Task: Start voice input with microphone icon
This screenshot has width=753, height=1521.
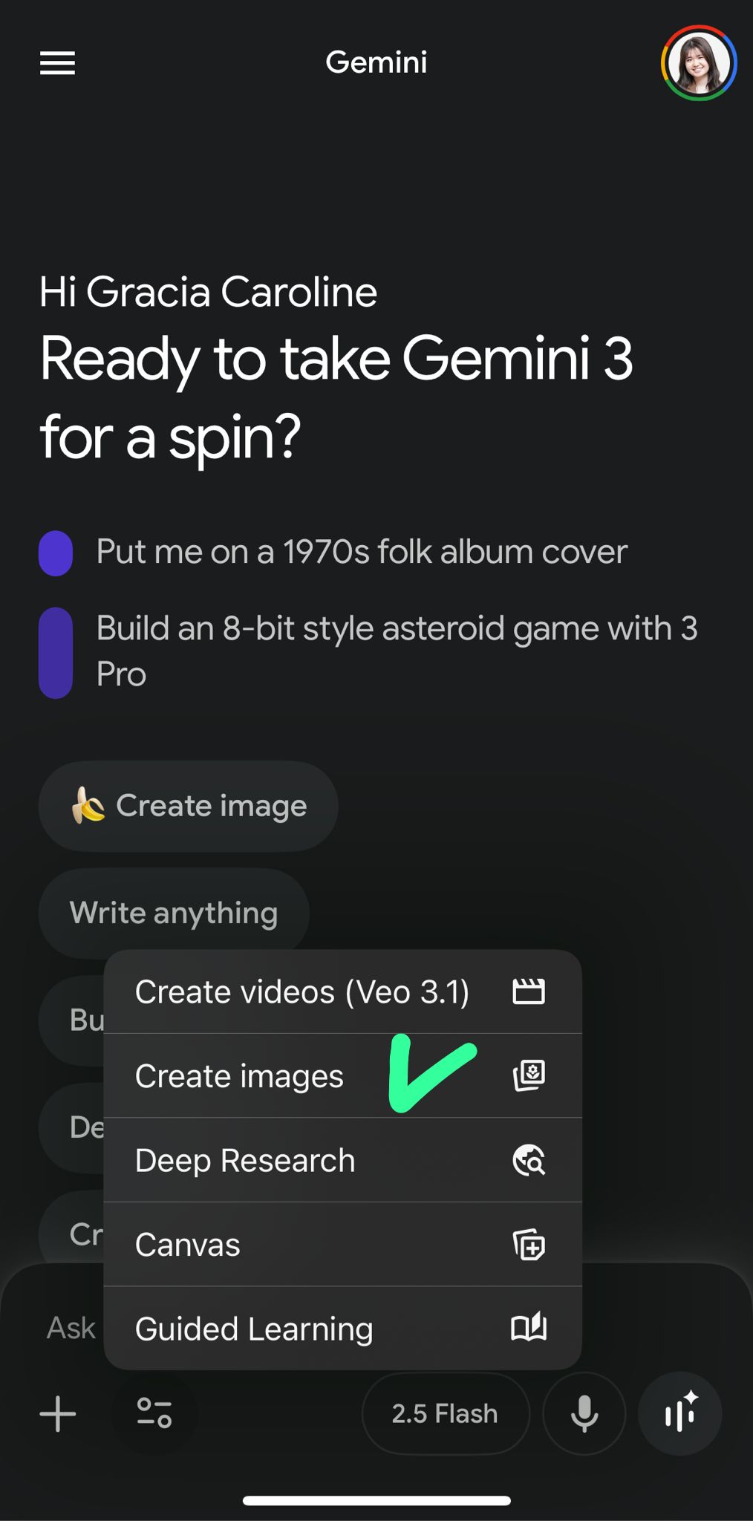Action: point(584,1413)
